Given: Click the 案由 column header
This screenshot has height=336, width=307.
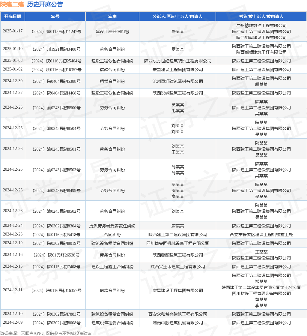Looking at the screenshot, I should (x=112, y=16).
